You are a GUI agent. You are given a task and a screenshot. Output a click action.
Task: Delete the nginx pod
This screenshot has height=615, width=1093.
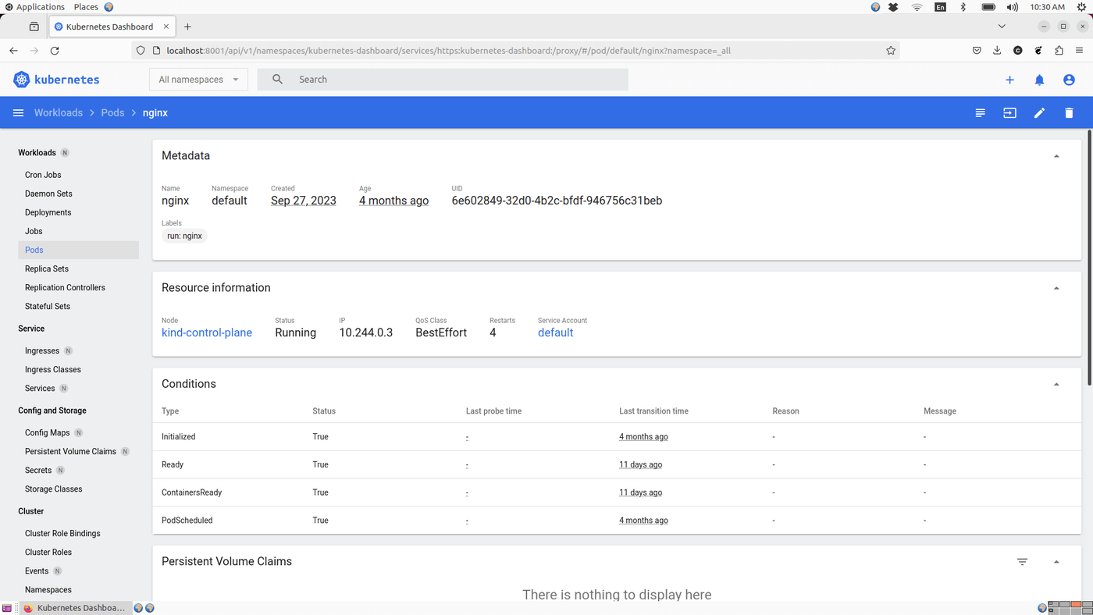point(1069,113)
